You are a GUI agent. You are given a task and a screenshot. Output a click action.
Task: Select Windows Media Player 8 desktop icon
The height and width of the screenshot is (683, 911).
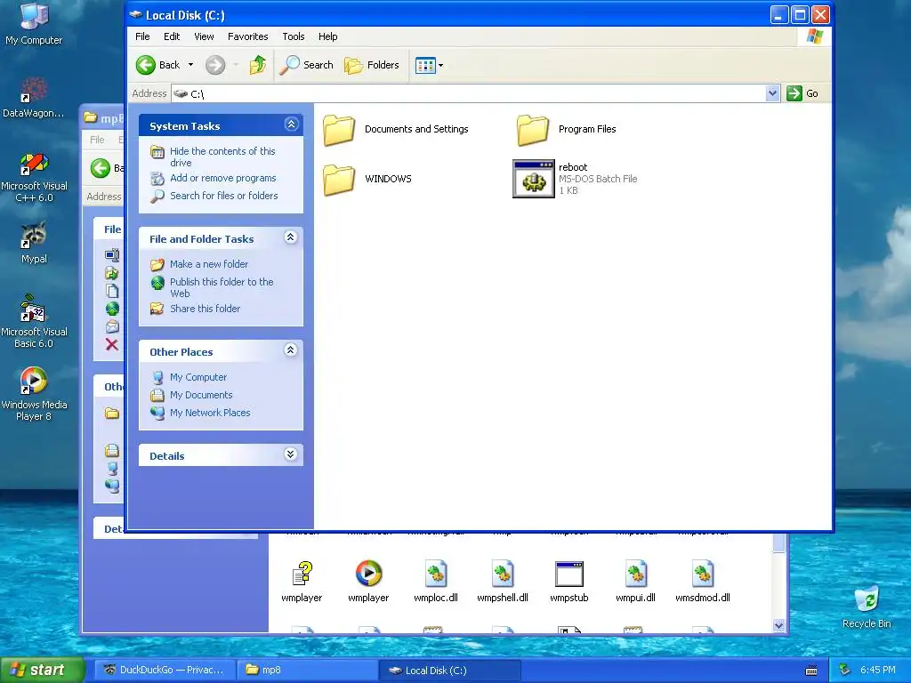34,381
